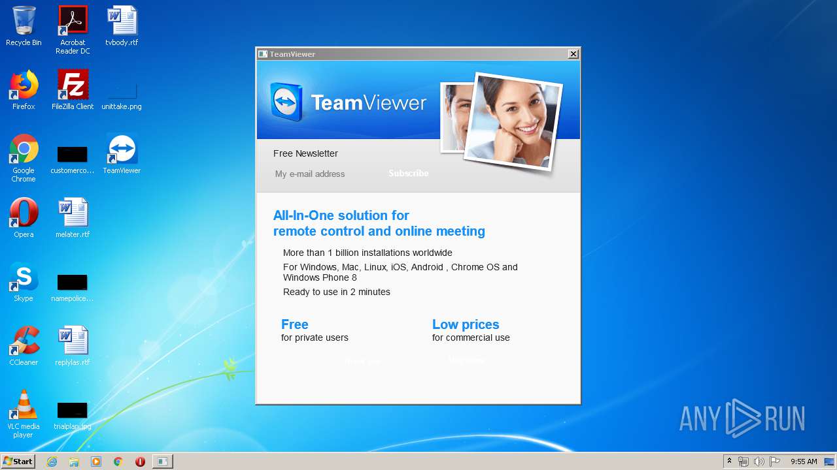Image resolution: width=837 pixels, height=470 pixels.
Task: Select the tvbody.rtf desktop file
Action: tap(122, 26)
